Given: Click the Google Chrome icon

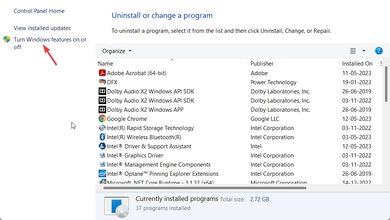Looking at the screenshot, I should (x=102, y=119).
